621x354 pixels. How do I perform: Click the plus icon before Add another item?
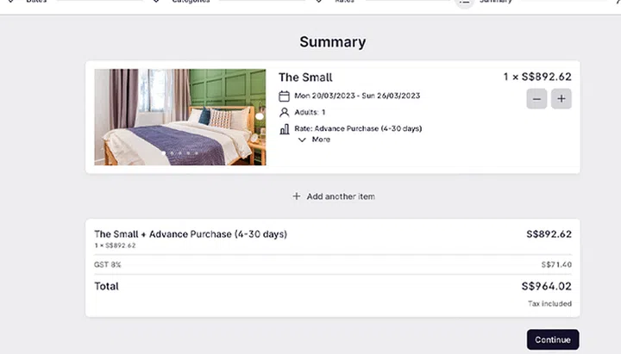pos(297,196)
